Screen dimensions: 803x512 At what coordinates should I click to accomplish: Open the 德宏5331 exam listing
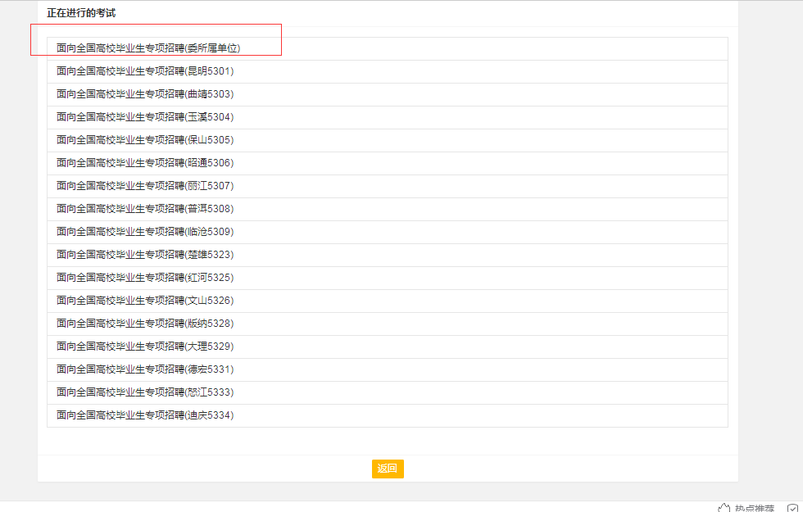[x=145, y=369]
